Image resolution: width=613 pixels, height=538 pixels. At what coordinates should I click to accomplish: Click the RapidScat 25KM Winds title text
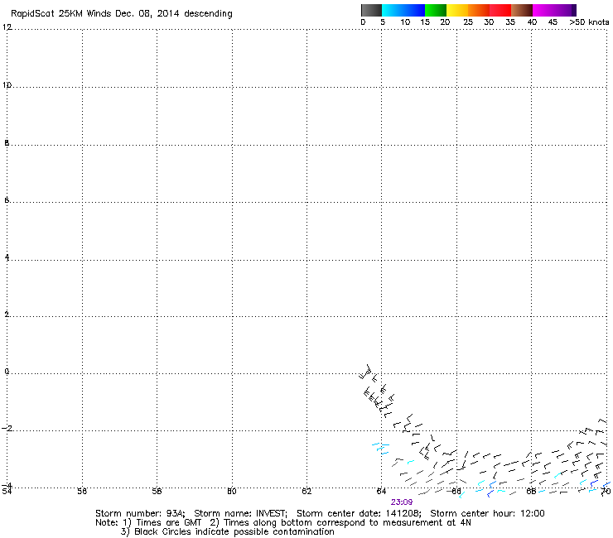click(61, 13)
